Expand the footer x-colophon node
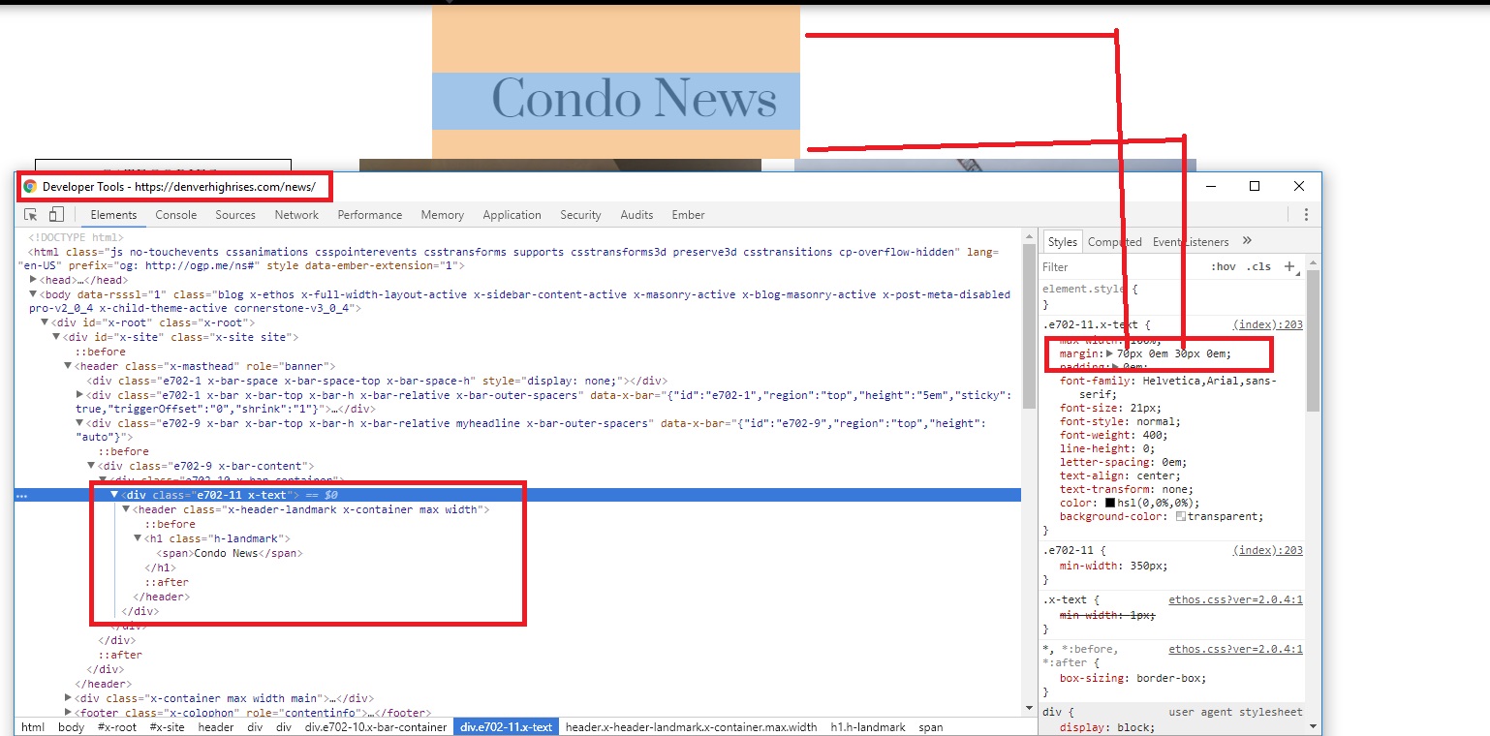This screenshot has height=736, width=1490. click(68, 713)
